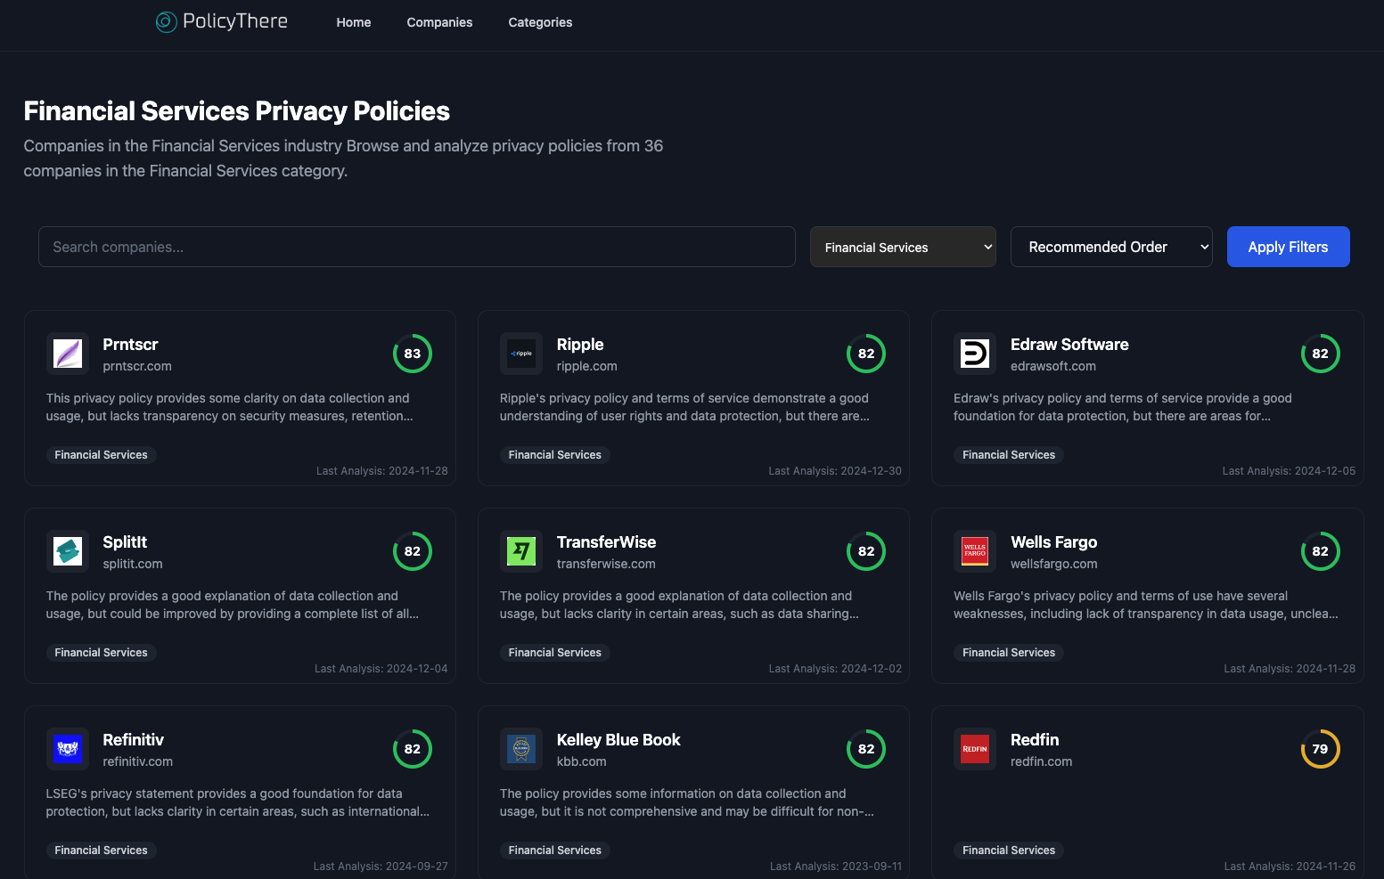Click Financial Services tag on Prntscr card
This screenshot has height=879, width=1384.
coord(102,455)
